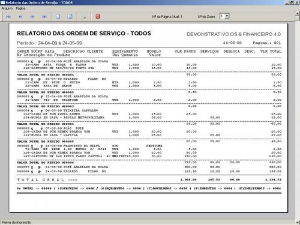300x225 pixels.
Task: Click the TOTAL GERAL label
Action: pyautogui.click(x=40, y=180)
